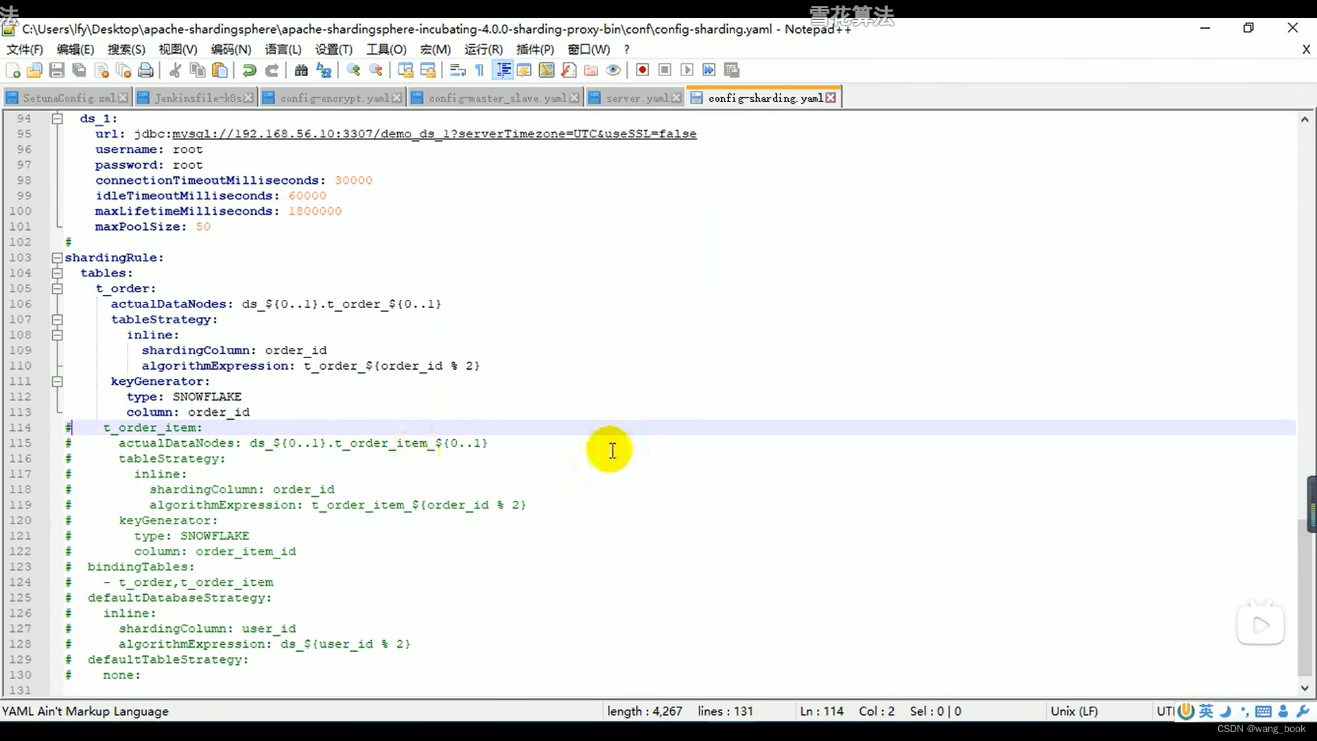Open Find with binoculars icon
The width and height of the screenshot is (1317, 741).
point(301,70)
